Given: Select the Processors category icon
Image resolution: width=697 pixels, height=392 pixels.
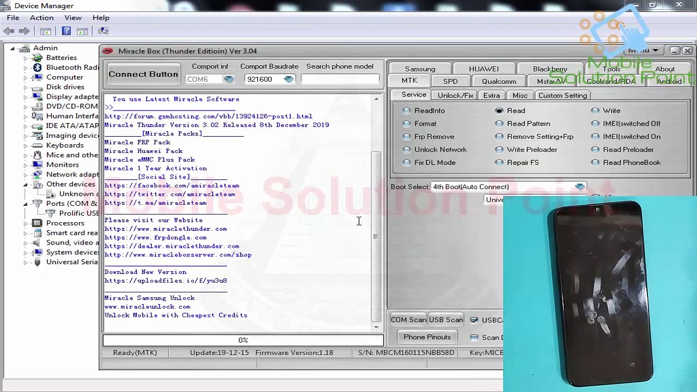Looking at the screenshot, I should tap(37, 223).
